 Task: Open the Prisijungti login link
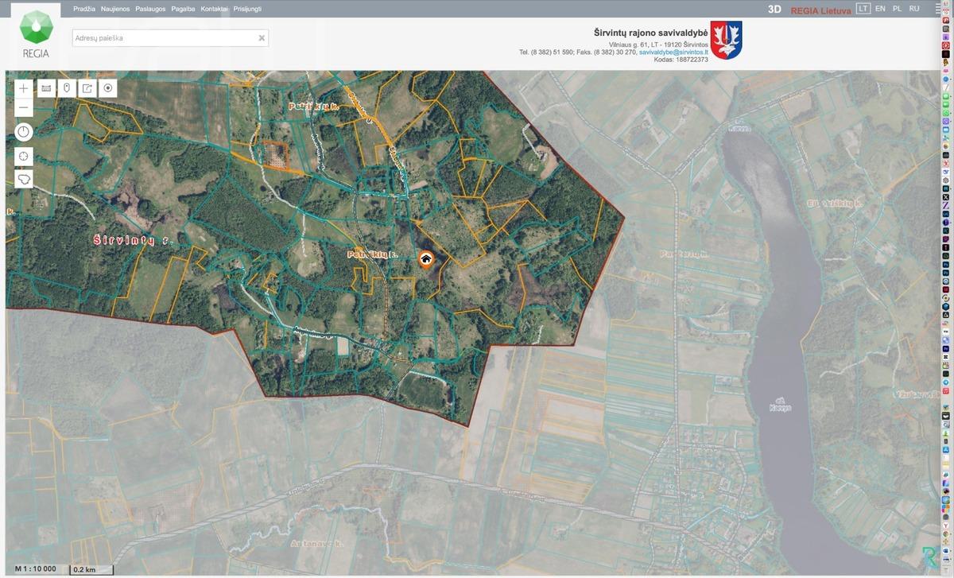point(247,9)
